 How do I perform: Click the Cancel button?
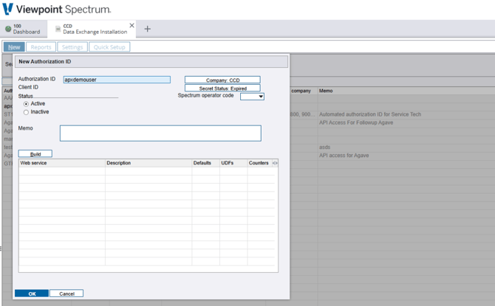coord(66,293)
